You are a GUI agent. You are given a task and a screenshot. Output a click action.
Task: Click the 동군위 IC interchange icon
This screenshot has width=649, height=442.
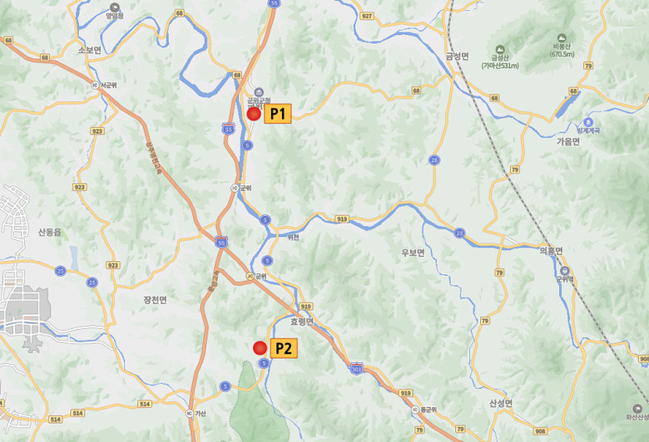(415, 410)
